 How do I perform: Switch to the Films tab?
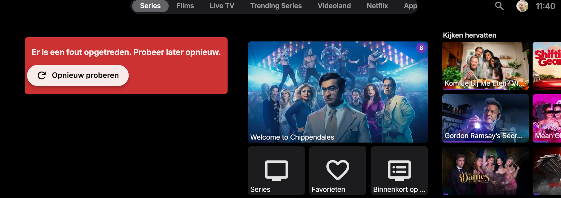185,6
